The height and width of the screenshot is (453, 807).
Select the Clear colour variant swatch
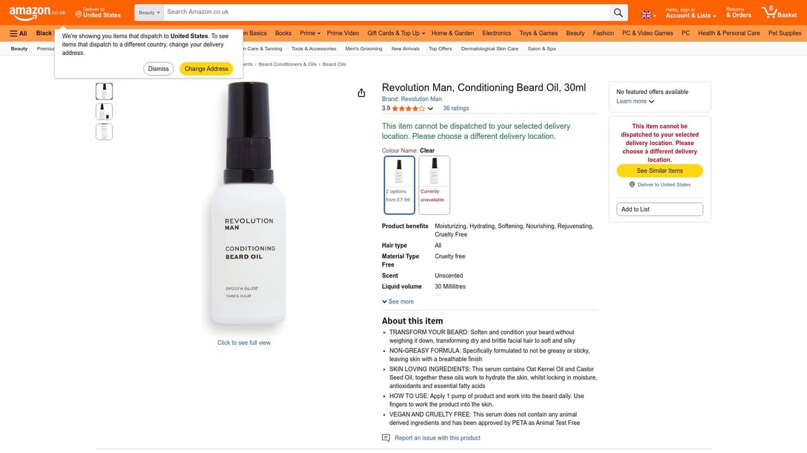coord(399,185)
